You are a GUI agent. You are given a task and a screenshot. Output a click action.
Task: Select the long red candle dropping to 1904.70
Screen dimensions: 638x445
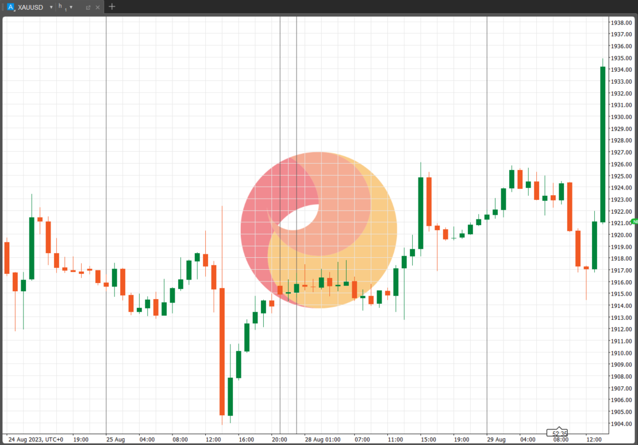click(222, 351)
